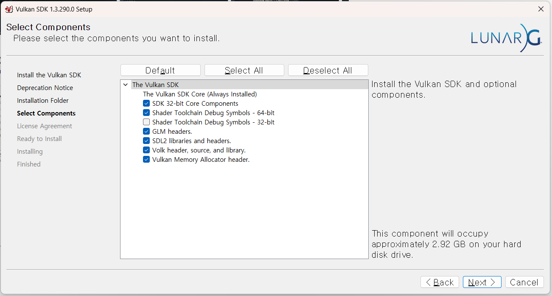
Task: Click the Finished step label
Action: click(x=29, y=164)
